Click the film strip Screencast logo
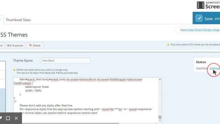Image resolution: width=220 pixels, height=124 pixels. click(200, 5)
